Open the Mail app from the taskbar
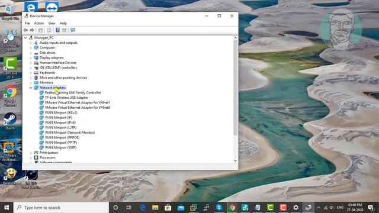The width and height of the screenshot is (379, 213). click(181, 208)
